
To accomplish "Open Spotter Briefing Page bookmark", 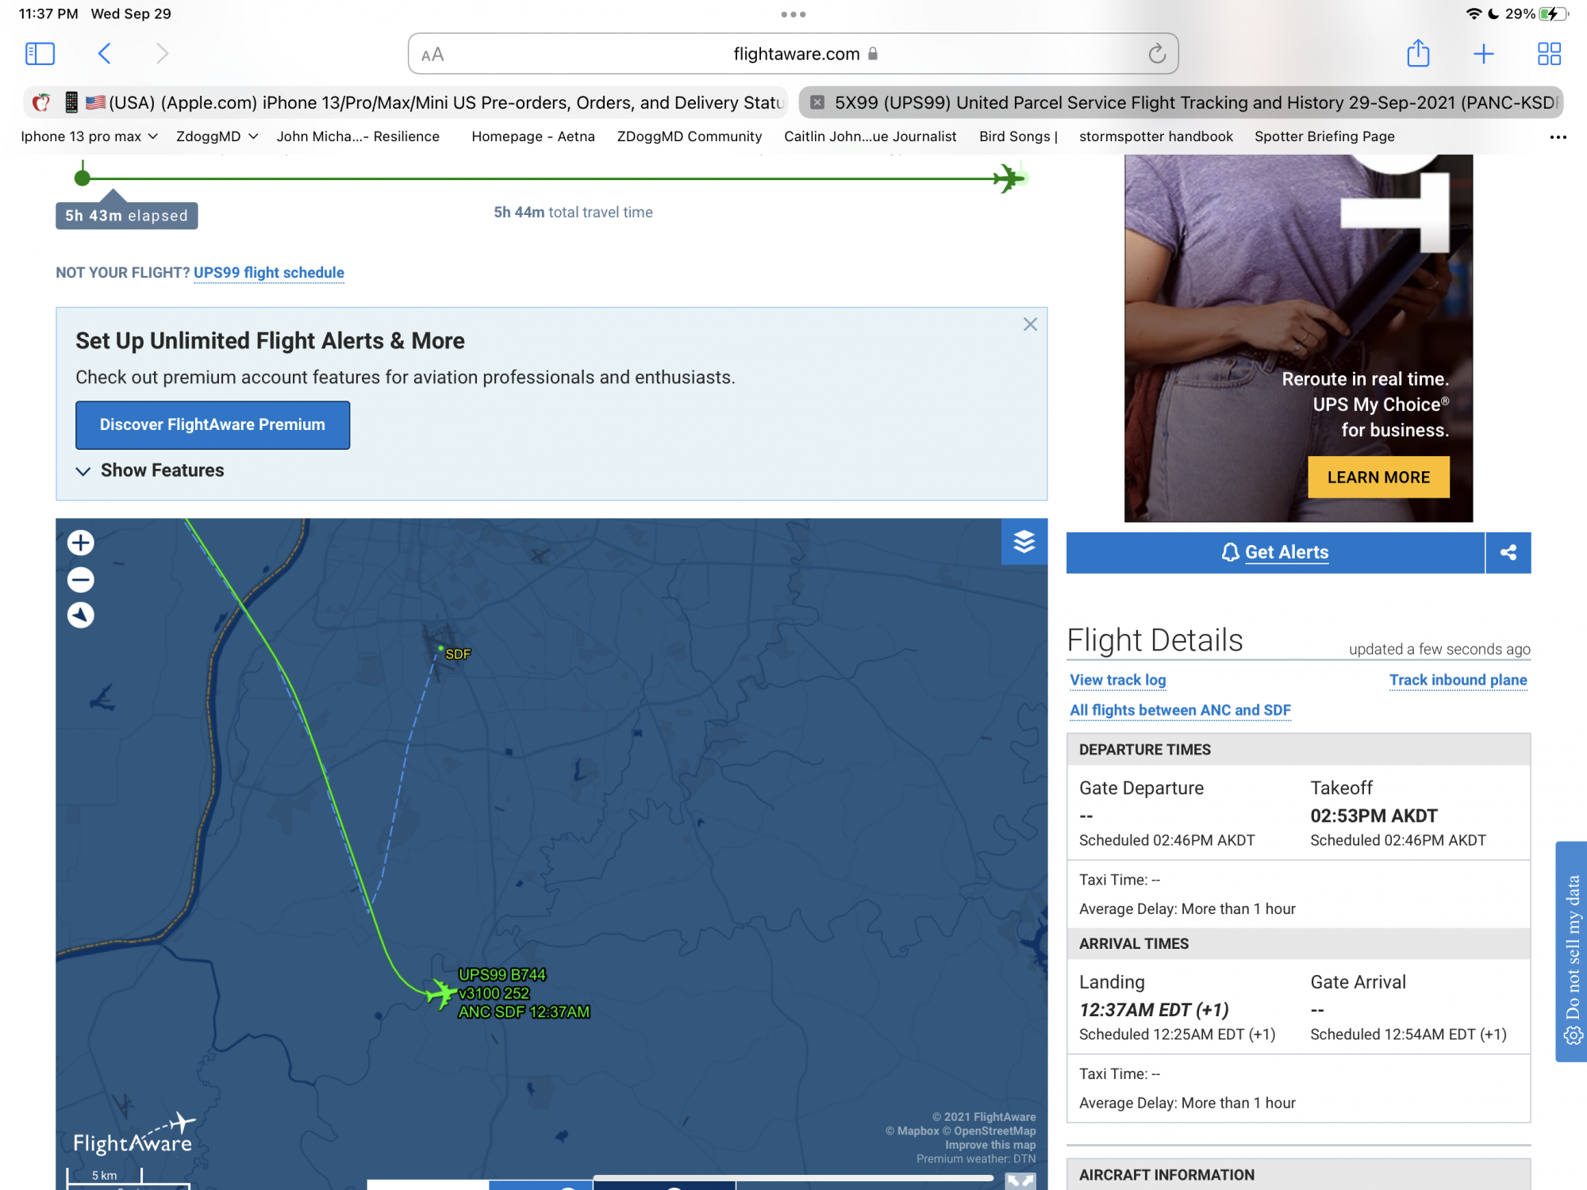I will tap(1324, 136).
